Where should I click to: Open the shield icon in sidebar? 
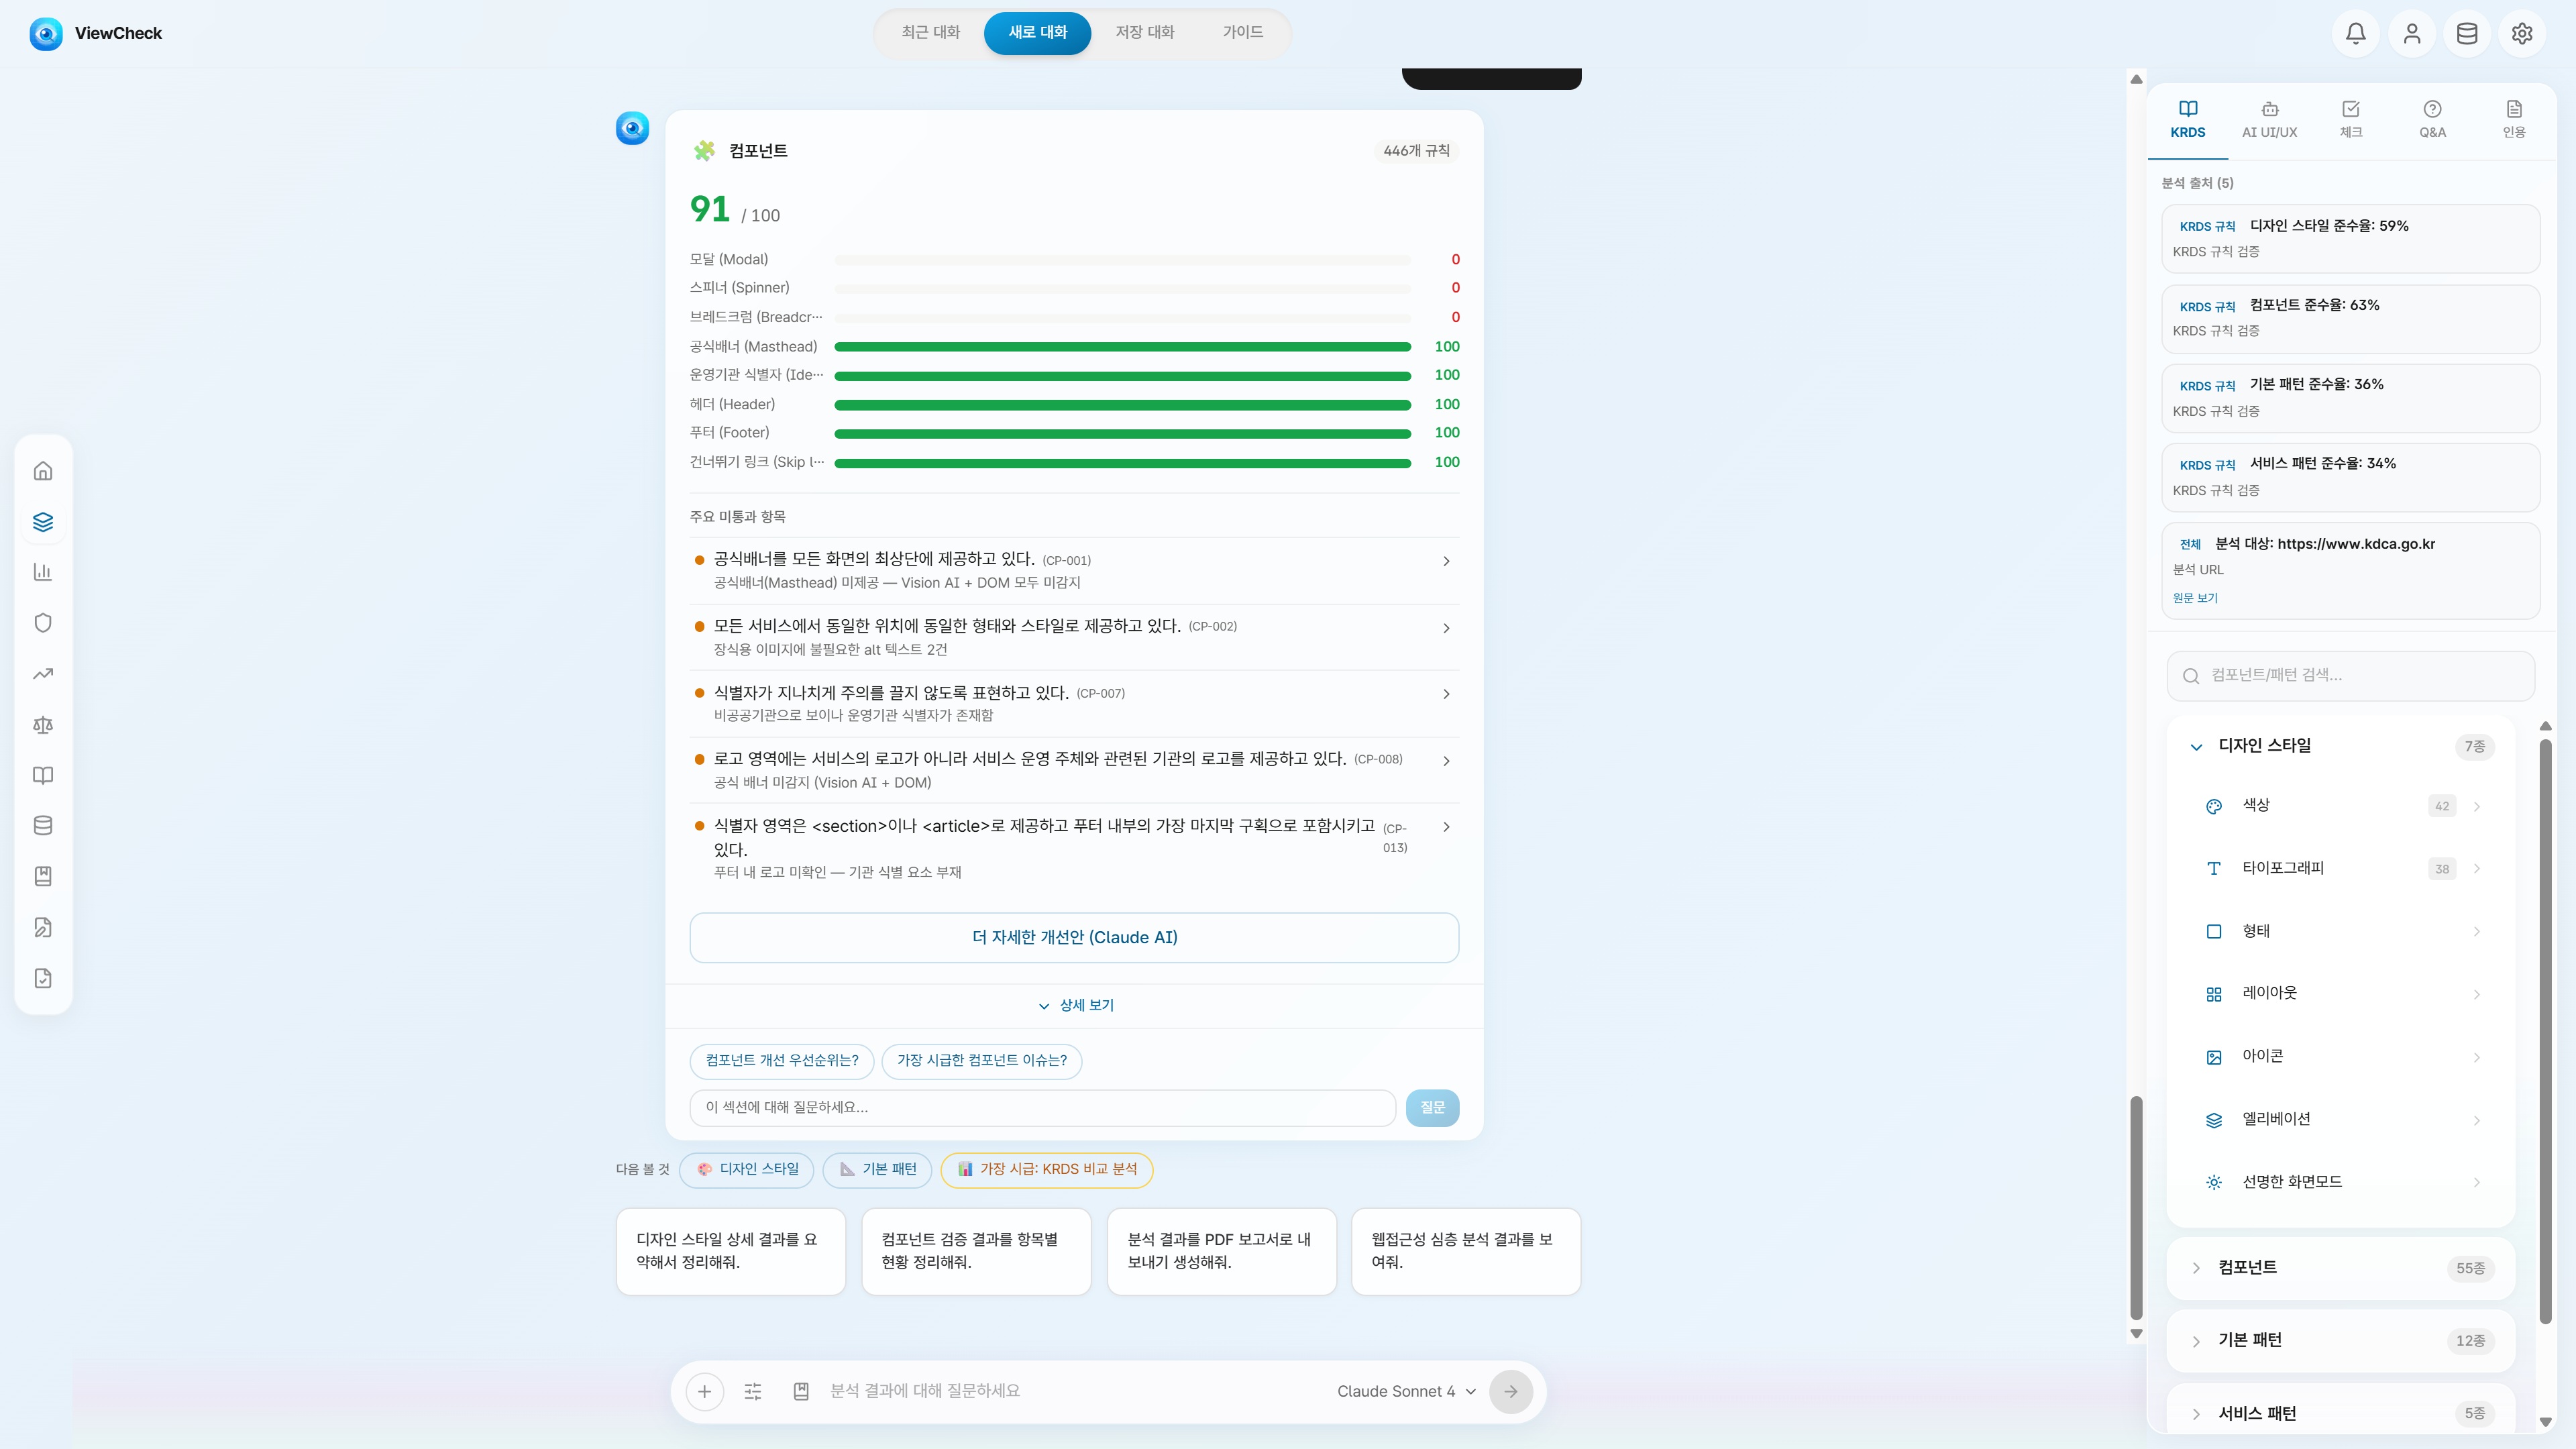[x=43, y=622]
